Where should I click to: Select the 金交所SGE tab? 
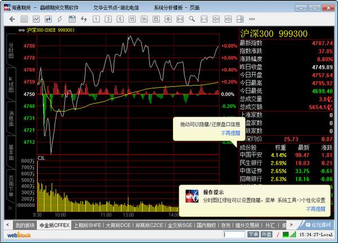pyautogui.click(x=180, y=226)
